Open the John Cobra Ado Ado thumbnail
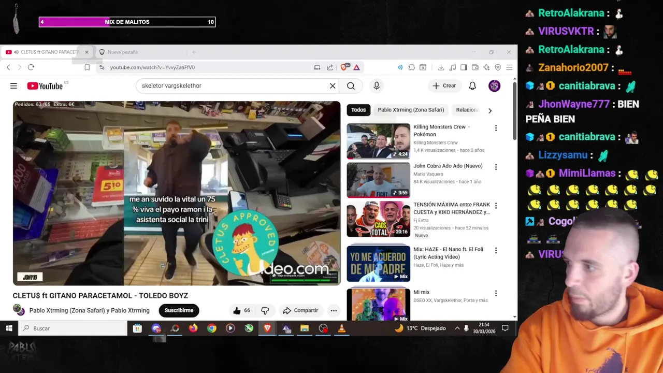Image resolution: width=663 pixels, height=373 pixels. point(378,180)
